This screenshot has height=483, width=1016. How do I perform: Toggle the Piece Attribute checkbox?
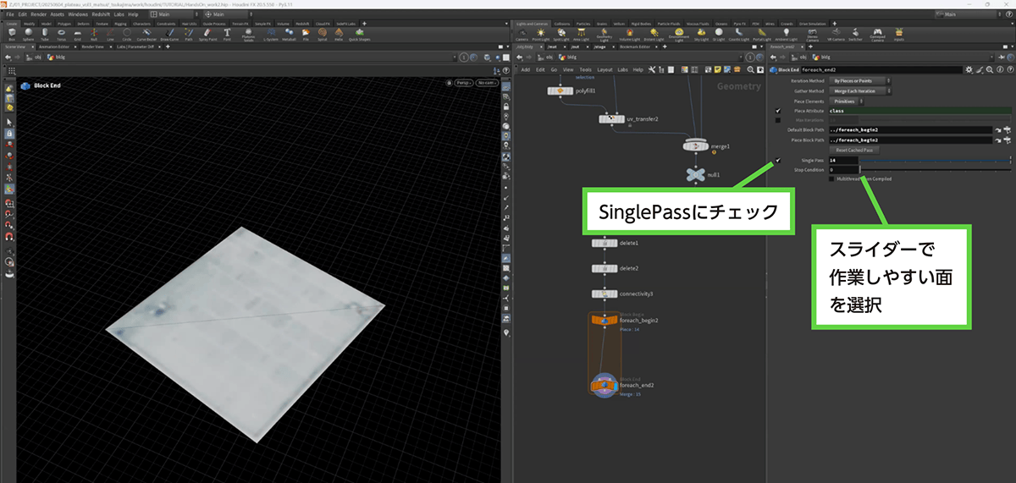pyautogui.click(x=777, y=111)
